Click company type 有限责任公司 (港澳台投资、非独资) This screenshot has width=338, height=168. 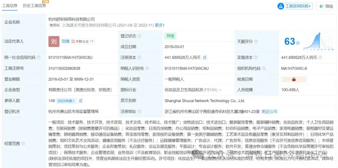pyautogui.click(x=80, y=90)
